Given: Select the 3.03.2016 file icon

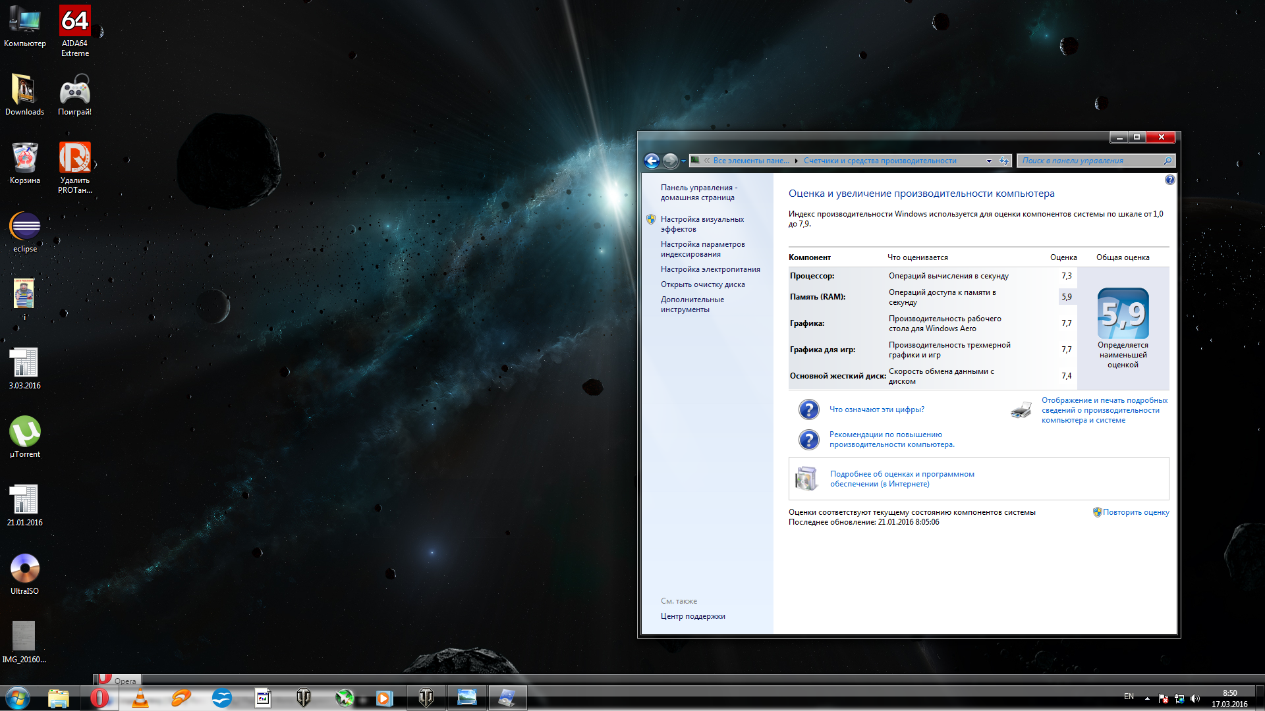Looking at the screenshot, I should (25, 368).
